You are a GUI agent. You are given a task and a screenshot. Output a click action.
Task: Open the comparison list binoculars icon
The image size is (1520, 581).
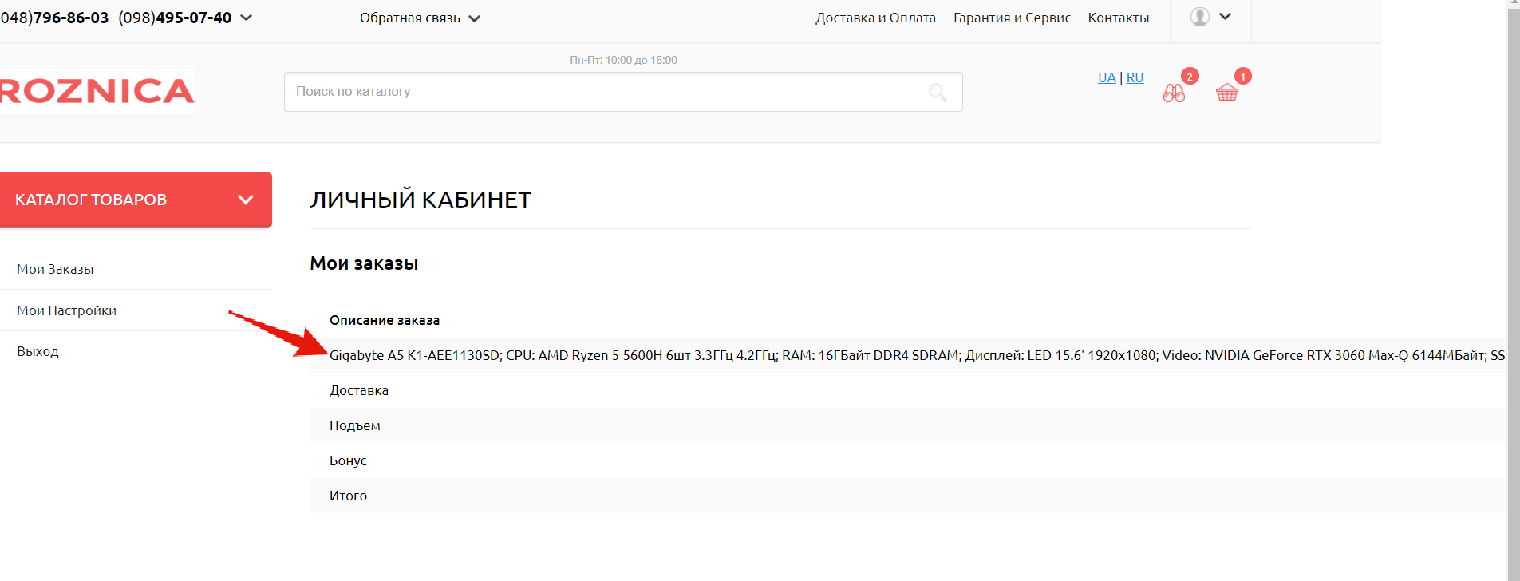(1174, 93)
